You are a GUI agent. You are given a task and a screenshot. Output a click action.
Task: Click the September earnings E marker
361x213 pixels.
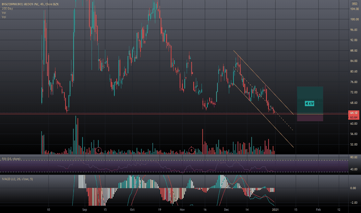[x=98, y=151]
